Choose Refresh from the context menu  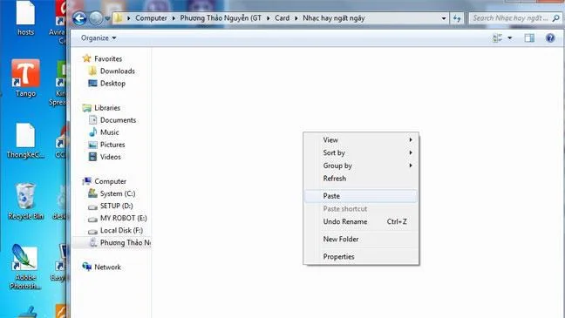coord(361,179)
